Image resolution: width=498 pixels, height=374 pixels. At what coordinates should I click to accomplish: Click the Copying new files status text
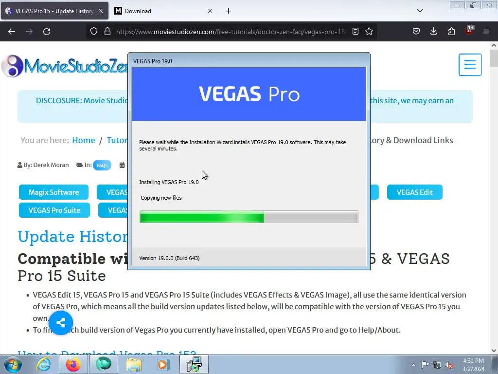click(161, 198)
